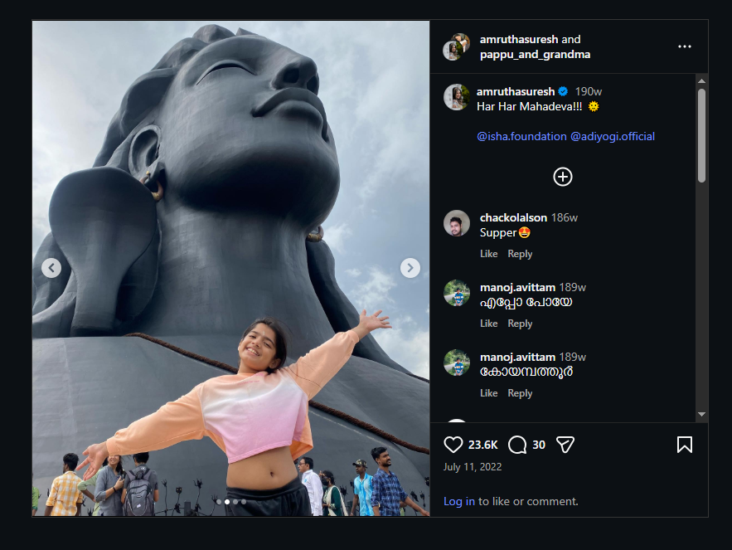Open amruthasuresh avatar beside the caption
The image size is (732, 550).
pyautogui.click(x=457, y=97)
